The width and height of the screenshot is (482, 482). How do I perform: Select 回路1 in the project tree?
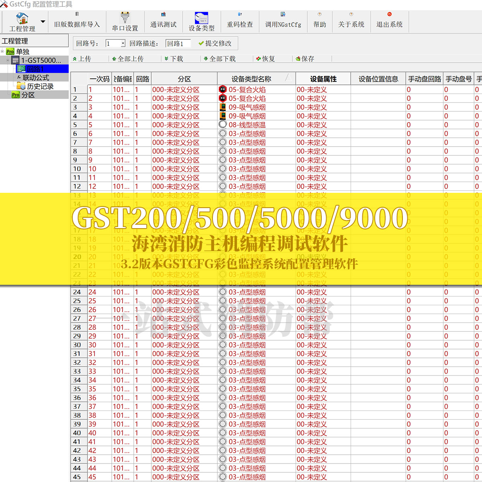[x=35, y=69]
